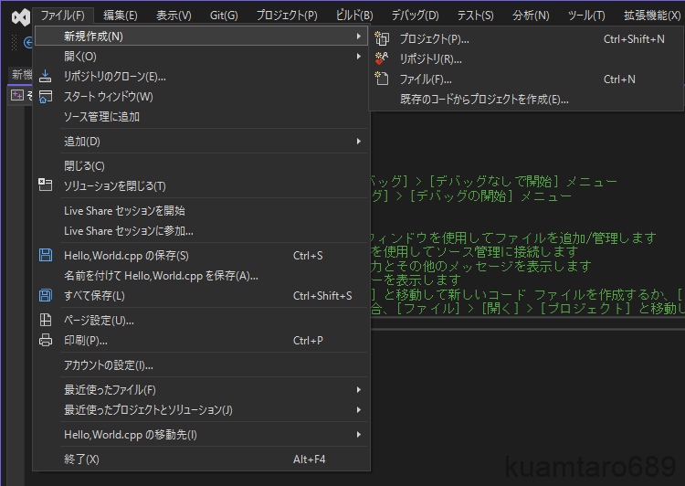
Task: Open the 拡張機能(X) menu
Action: pos(652,16)
